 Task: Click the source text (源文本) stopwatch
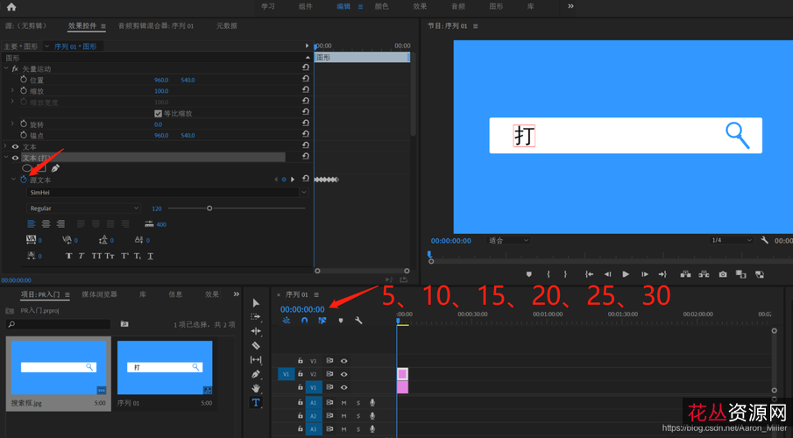point(24,180)
